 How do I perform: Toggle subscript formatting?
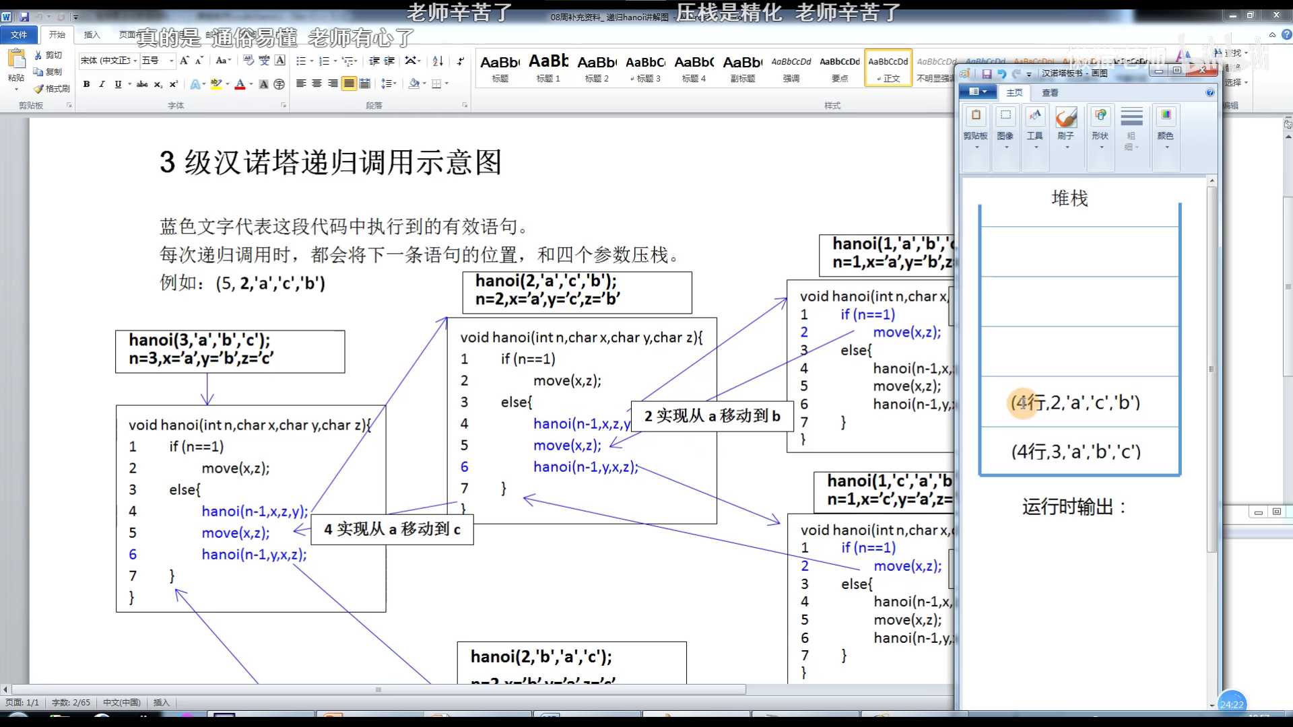click(158, 84)
